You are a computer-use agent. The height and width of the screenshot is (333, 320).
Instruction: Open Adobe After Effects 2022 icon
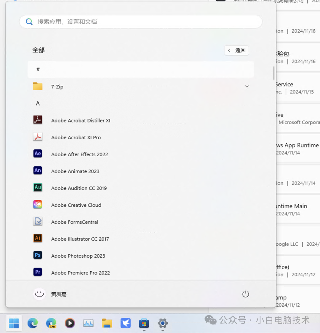coord(38,154)
